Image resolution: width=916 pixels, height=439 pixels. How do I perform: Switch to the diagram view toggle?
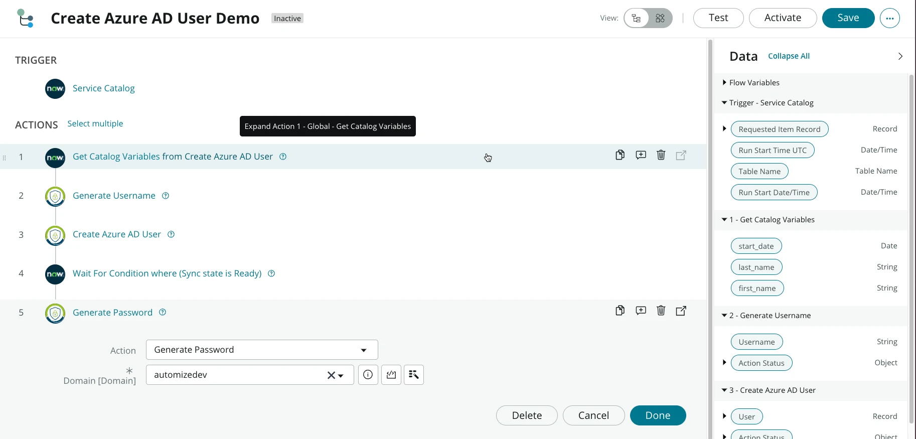point(660,19)
